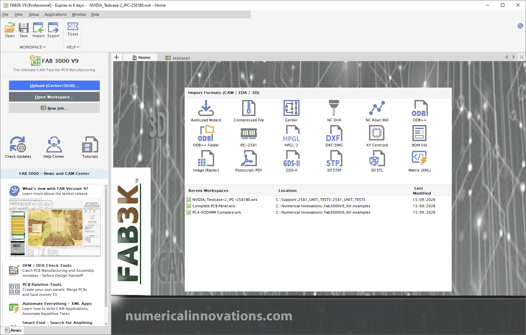
Task: Click the Upload (Gerber/Drill) button
Action: [x=54, y=86]
